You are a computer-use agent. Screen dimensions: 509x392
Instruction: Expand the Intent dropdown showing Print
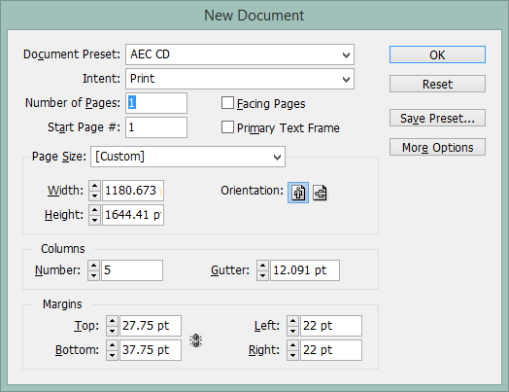pyautogui.click(x=240, y=79)
